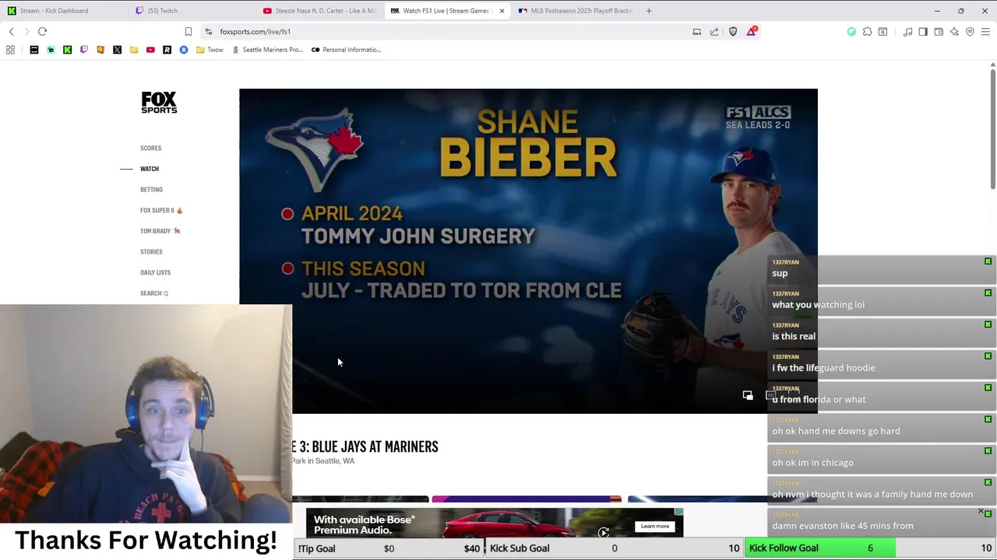Viewport: 997px width, 560px height.
Task: Close the Watch FS1 Live tab
Action: [502, 11]
